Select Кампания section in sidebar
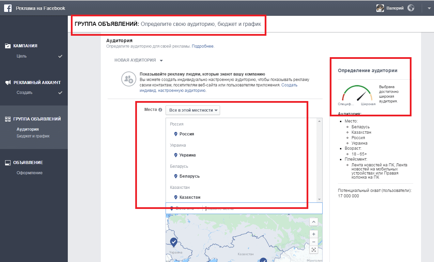 point(26,46)
